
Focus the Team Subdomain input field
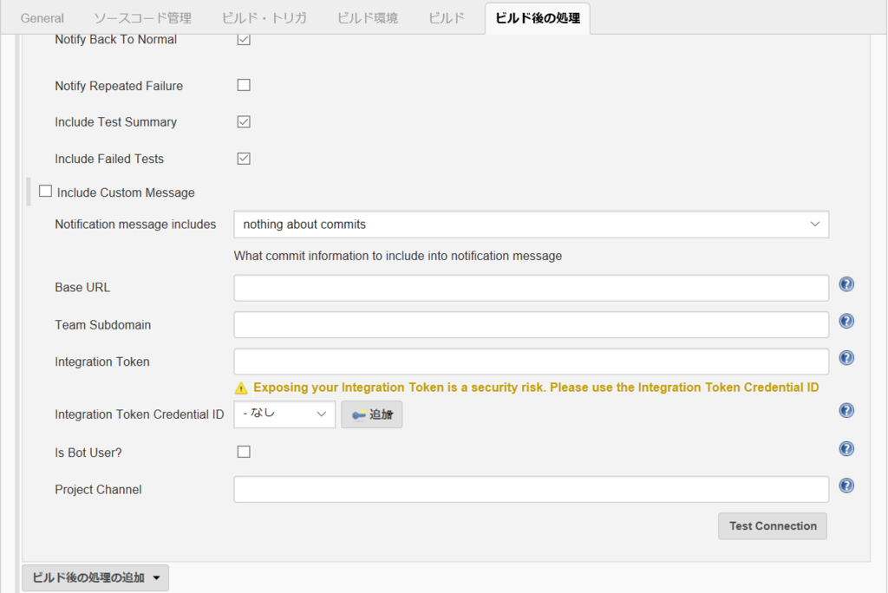[x=532, y=324]
